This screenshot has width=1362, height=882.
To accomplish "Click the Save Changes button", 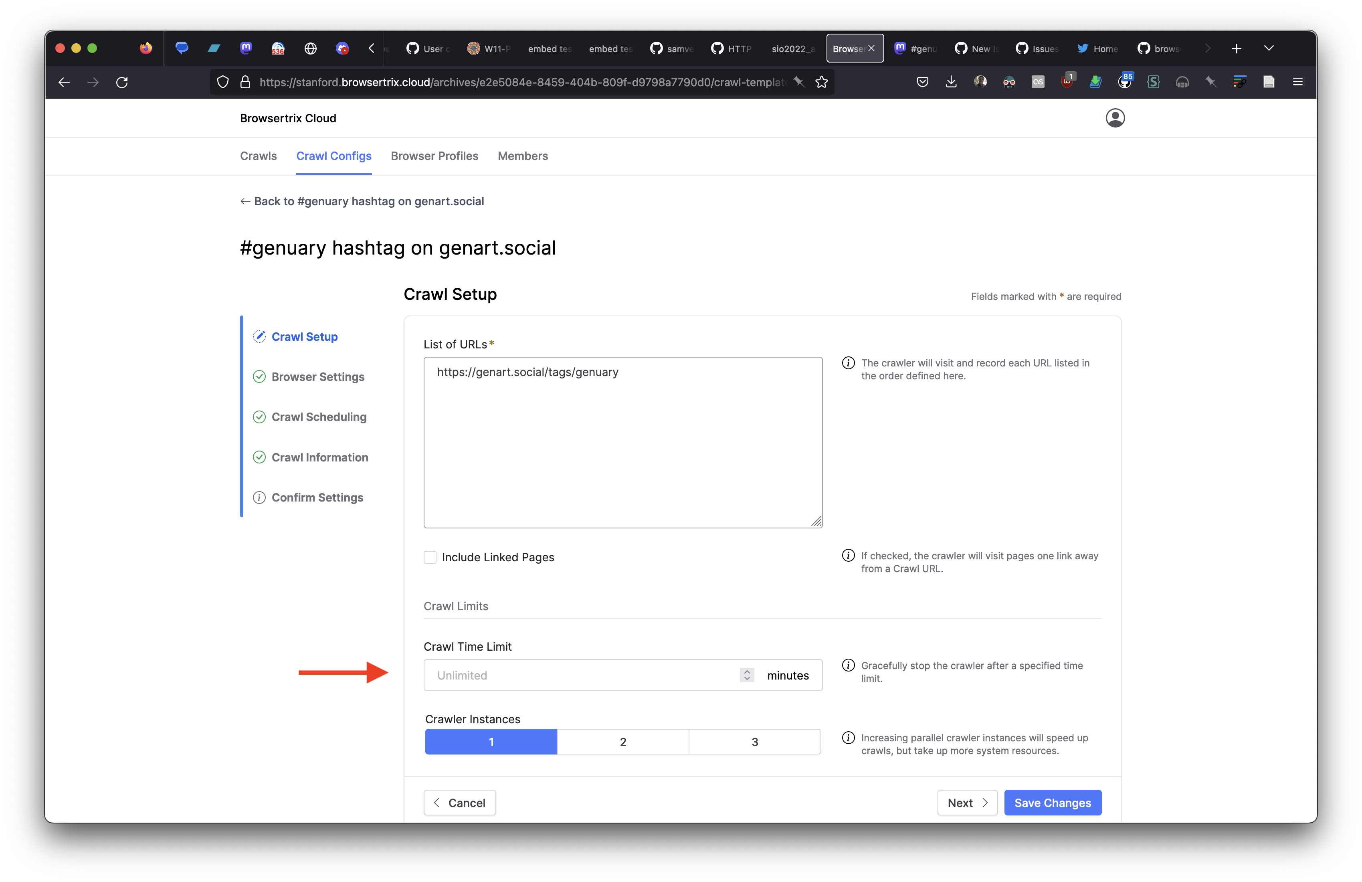I will 1053,803.
